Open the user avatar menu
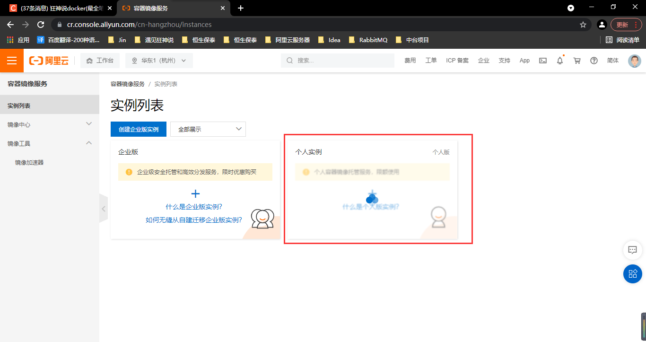This screenshot has height=342, width=646. [x=635, y=61]
